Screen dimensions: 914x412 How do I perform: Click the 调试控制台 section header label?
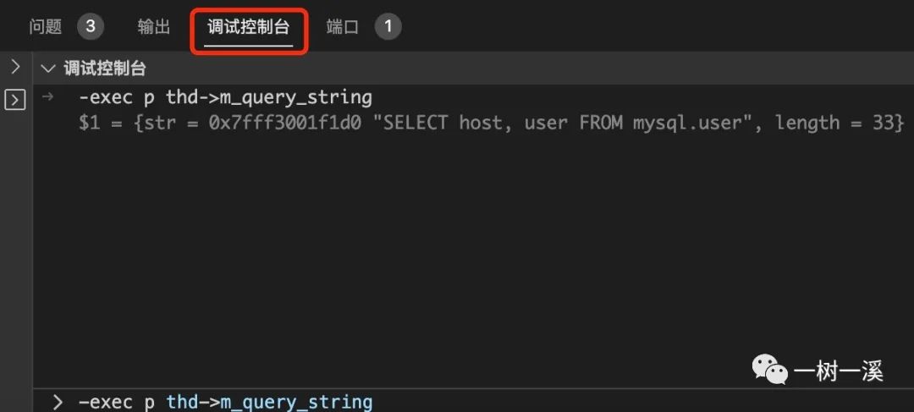pyautogui.click(x=105, y=69)
